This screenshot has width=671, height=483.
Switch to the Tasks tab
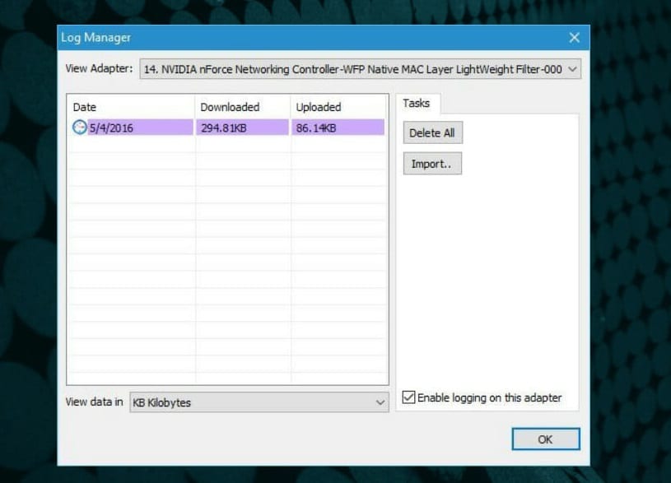(417, 104)
